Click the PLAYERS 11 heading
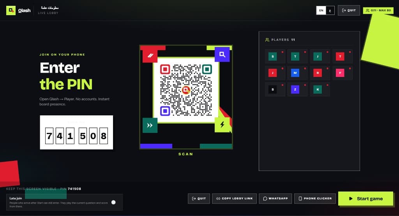This screenshot has height=216, width=399. pyautogui.click(x=283, y=40)
